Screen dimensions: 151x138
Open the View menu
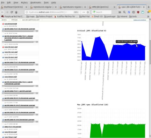[x=16, y=3]
